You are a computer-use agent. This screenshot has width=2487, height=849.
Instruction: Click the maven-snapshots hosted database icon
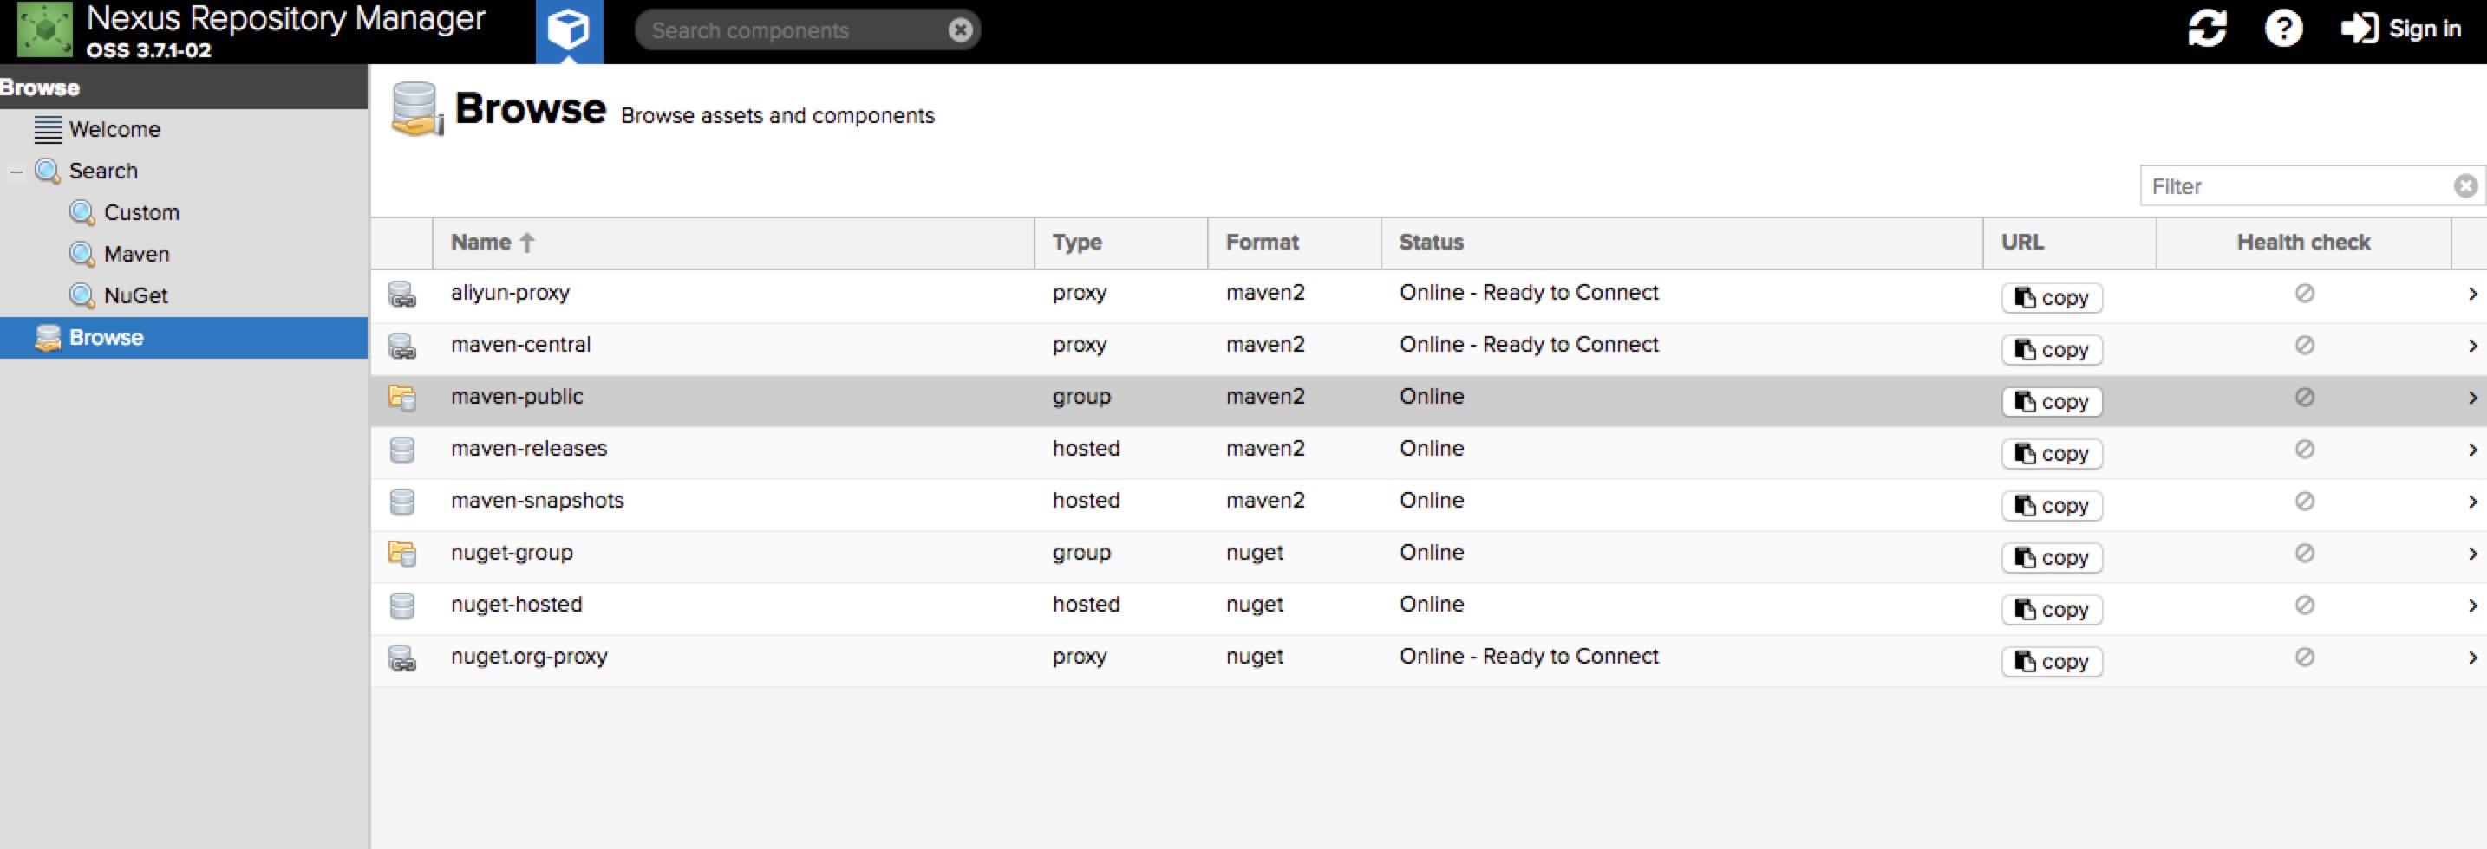click(x=402, y=502)
